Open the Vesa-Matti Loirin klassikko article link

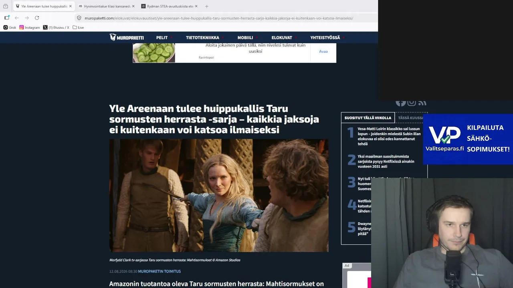389,136
